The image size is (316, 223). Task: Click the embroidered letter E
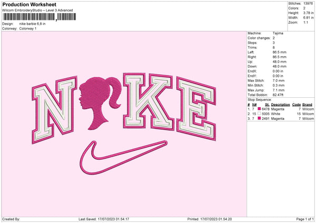click(x=196, y=109)
